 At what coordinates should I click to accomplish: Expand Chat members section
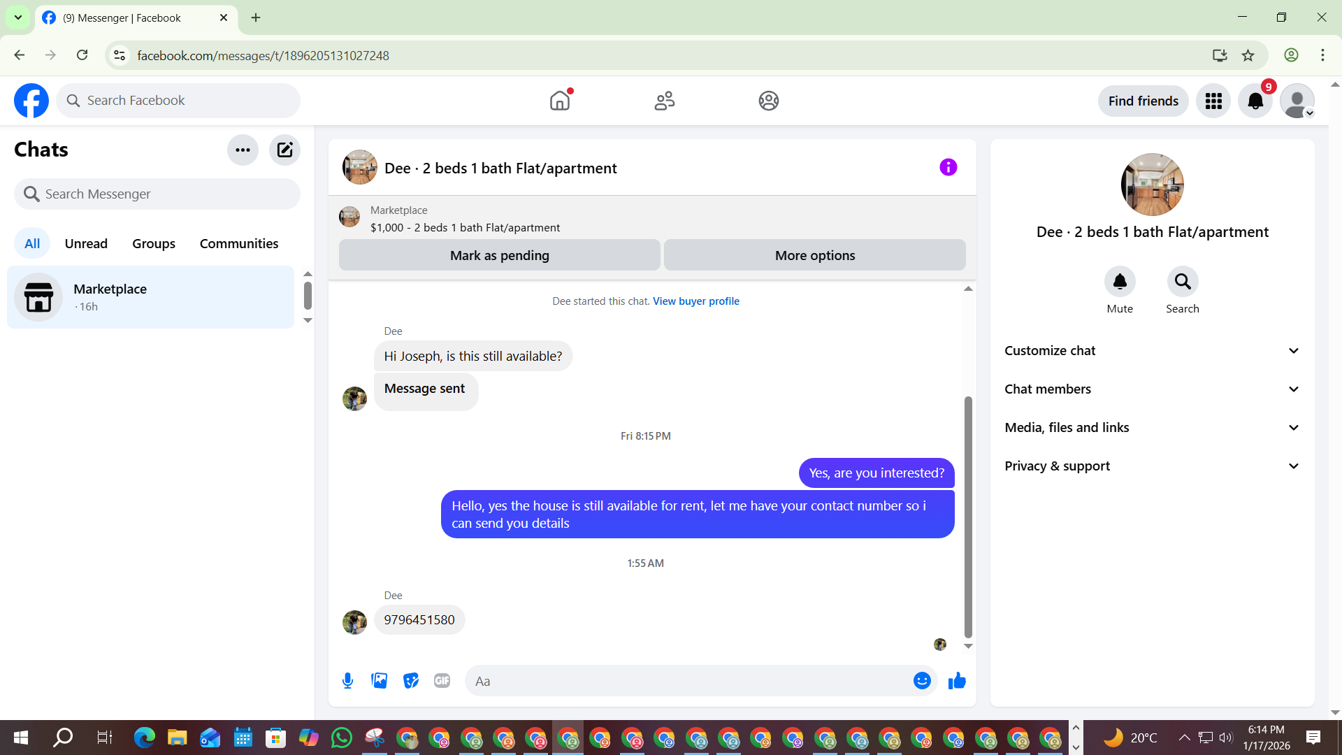[x=1152, y=389]
